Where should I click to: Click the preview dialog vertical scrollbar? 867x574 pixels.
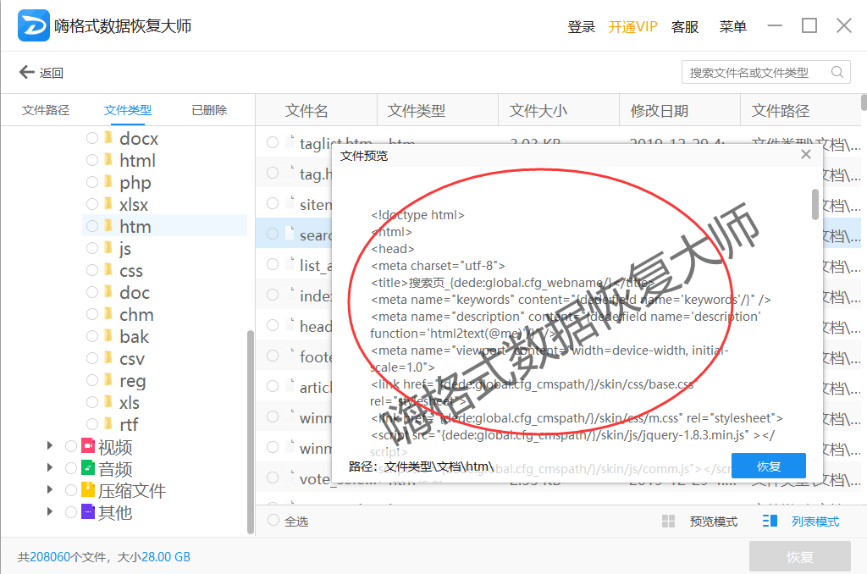coord(815,204)
